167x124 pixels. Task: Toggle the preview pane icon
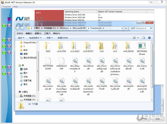[143, 38]
